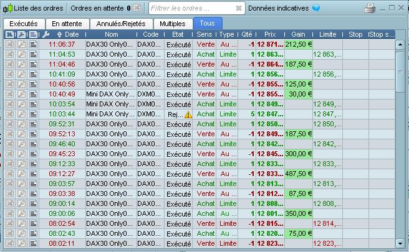This screenshot has height=252, width=409.
Task: Open details icon for the 09:12:27 order
Action: (33, 174)
